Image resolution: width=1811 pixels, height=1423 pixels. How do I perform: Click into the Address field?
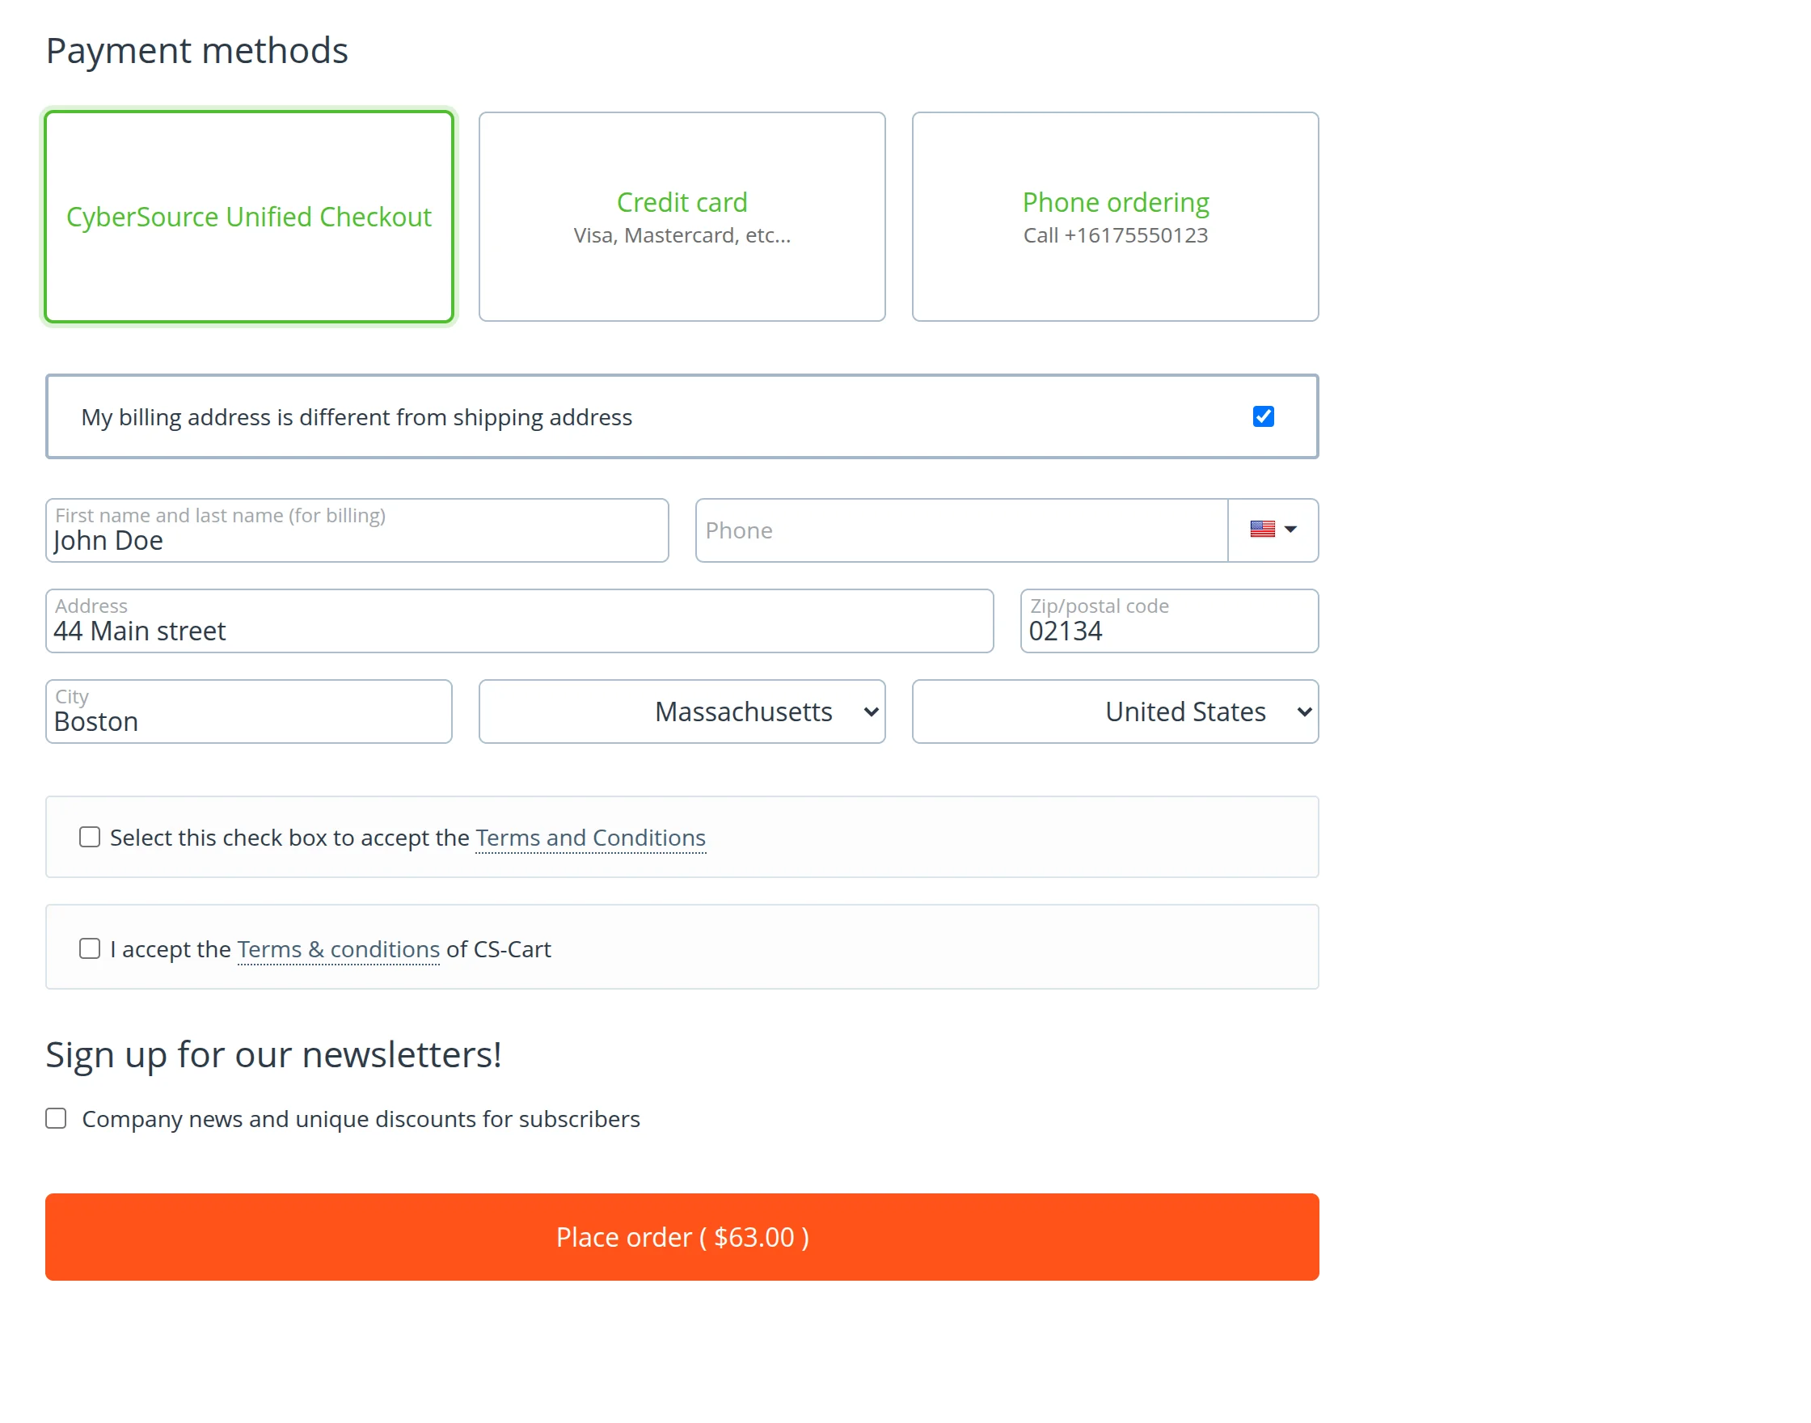click(519, 631)
